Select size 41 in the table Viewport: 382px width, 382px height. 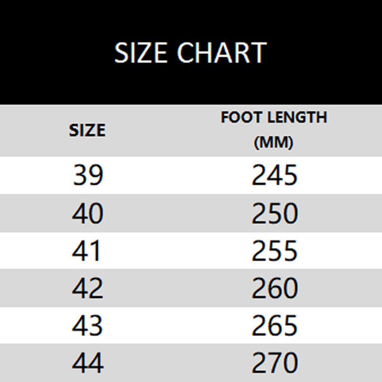tap(88, 251)
